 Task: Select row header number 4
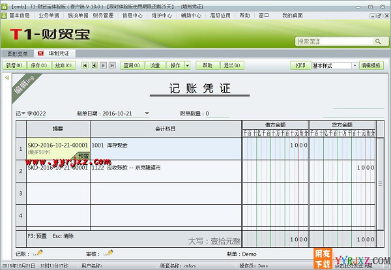coord(21,216)
